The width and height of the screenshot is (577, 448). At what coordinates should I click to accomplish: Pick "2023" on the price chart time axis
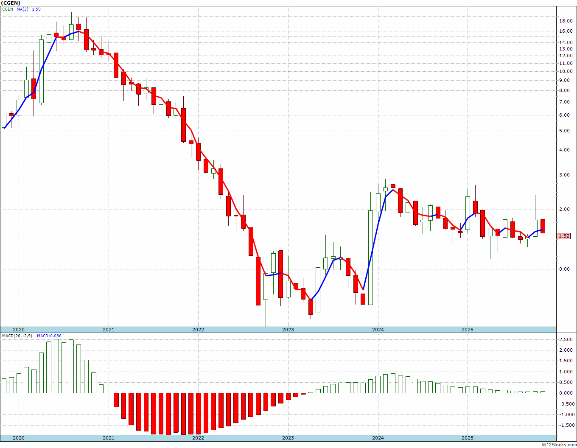pos(288,330)
